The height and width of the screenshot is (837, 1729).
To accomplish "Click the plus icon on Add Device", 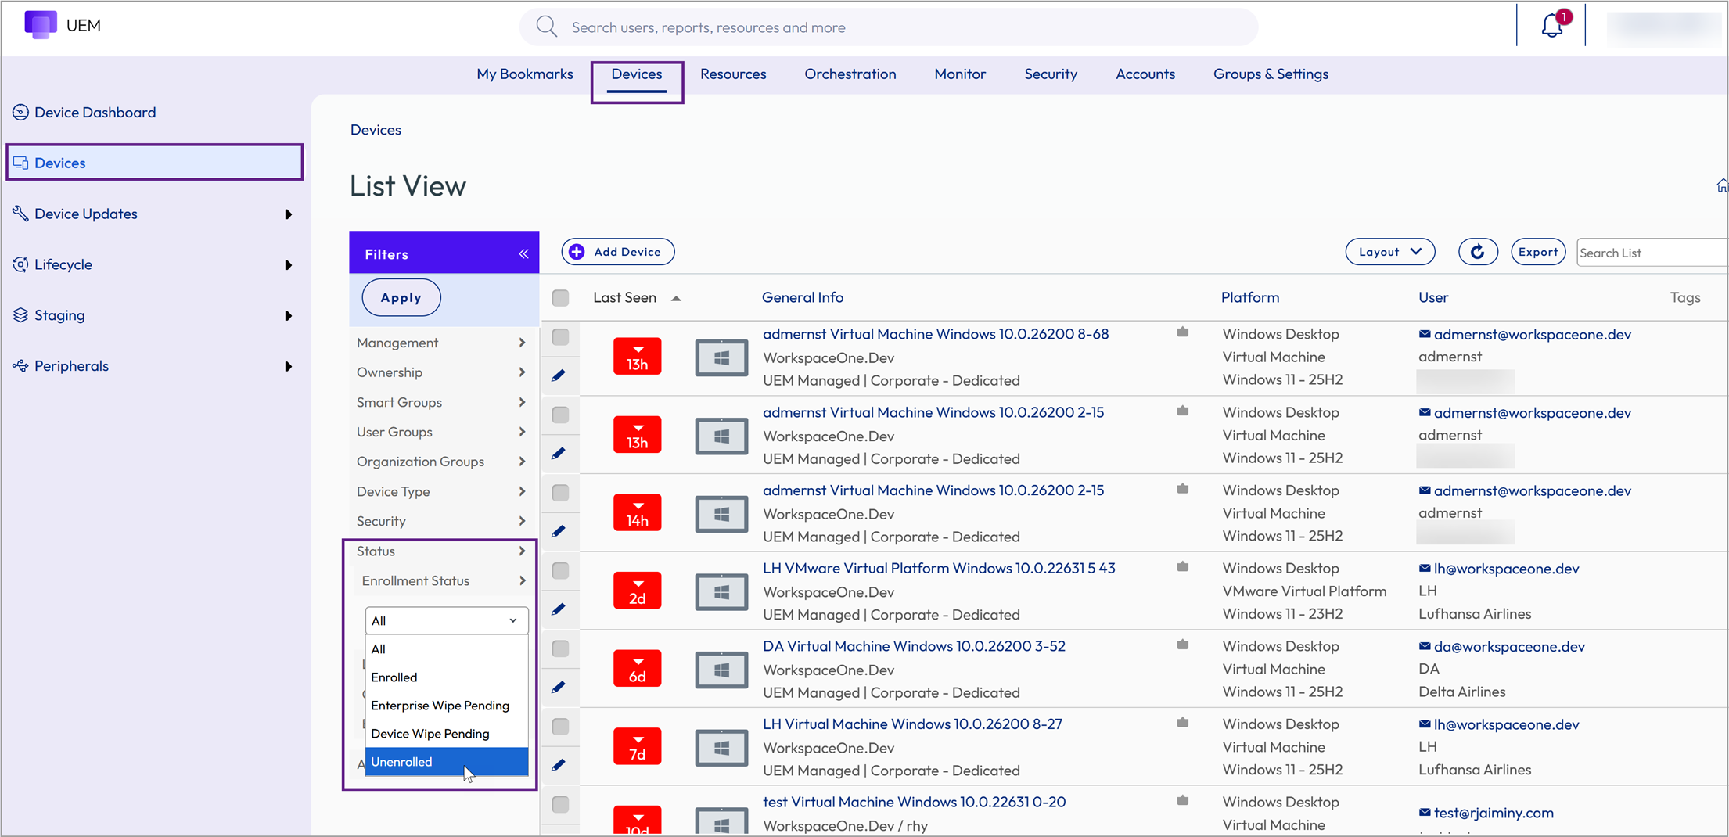I will click(x=577, y=252).
